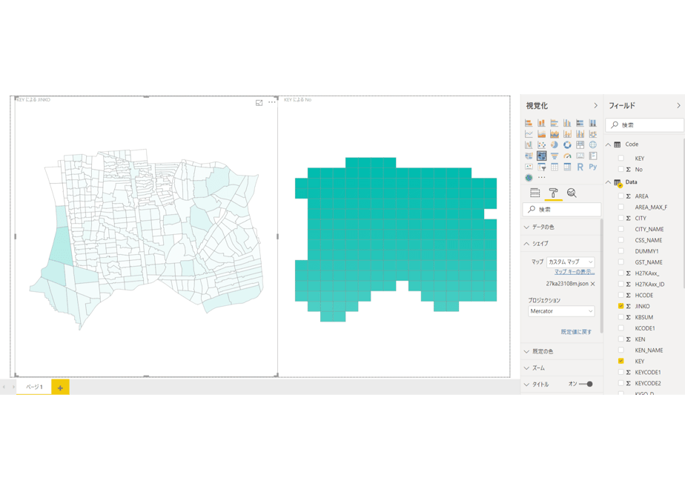The width and height of the screenshot is (685, 489).
Task: Expand the データの色 section
Action: click(561, 227)
